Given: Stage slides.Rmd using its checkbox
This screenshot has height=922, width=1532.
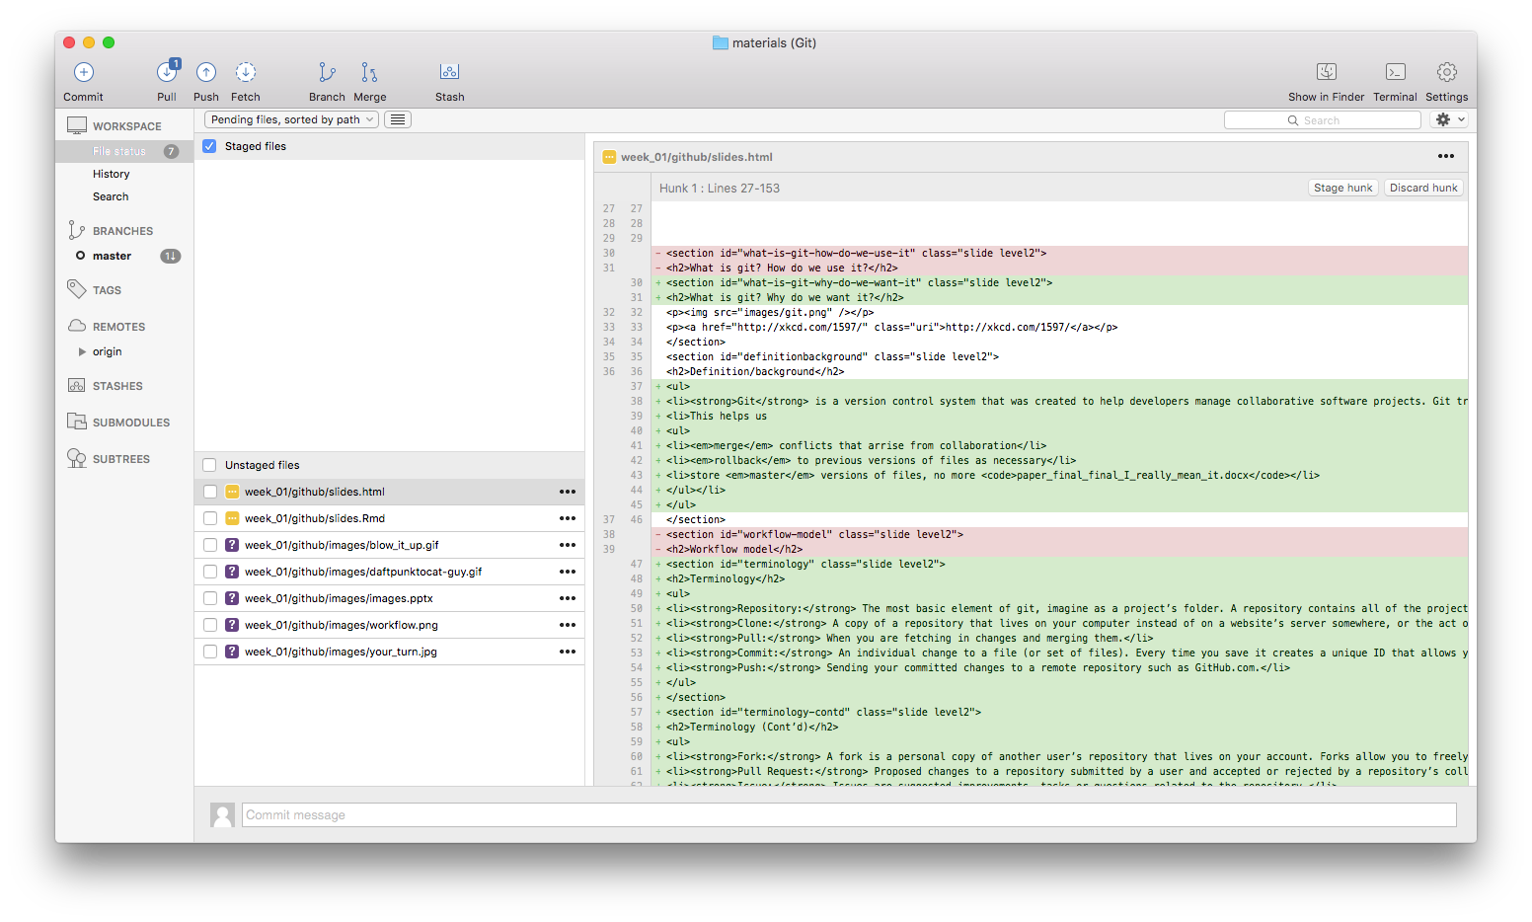Looking at the screenshot, I should tap(209, 518).
